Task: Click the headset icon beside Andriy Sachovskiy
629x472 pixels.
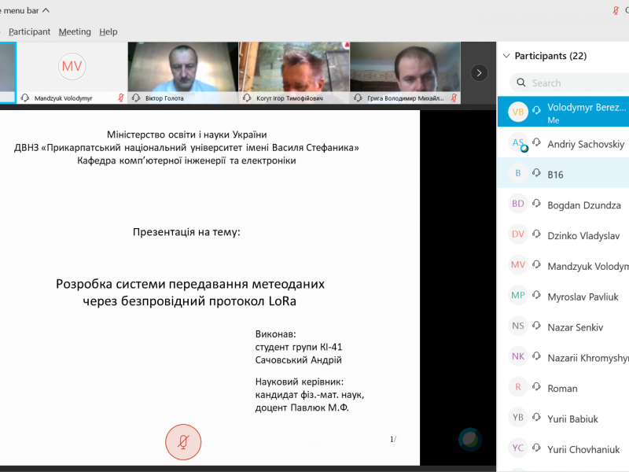Action: point(536,143)
